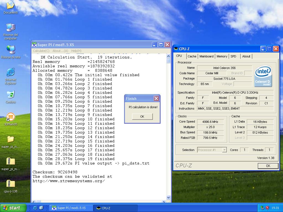Viewport: 283px width, 212px height.
Task: Click the Windows start button
Action: (13, 208)
